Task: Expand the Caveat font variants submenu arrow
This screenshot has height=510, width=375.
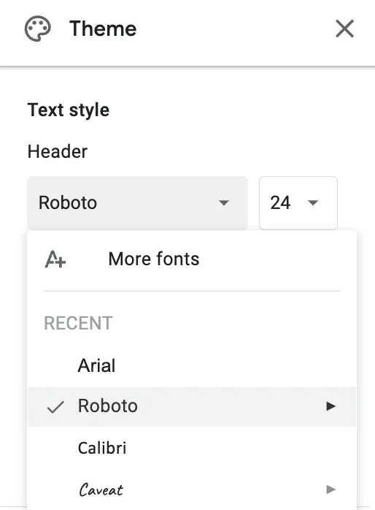Action: [x=330, y=490]
